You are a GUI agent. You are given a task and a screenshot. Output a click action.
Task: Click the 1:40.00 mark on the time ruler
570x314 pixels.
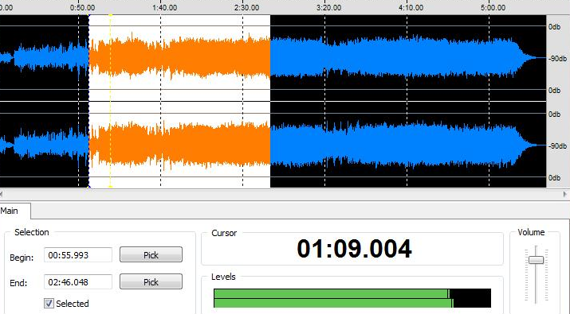(165, 8)
